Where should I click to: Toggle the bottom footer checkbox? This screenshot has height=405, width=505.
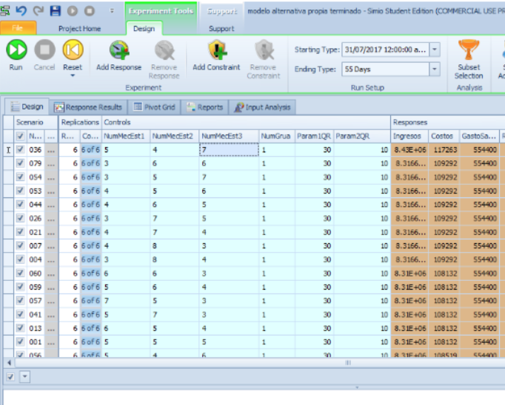pos(10,376)
